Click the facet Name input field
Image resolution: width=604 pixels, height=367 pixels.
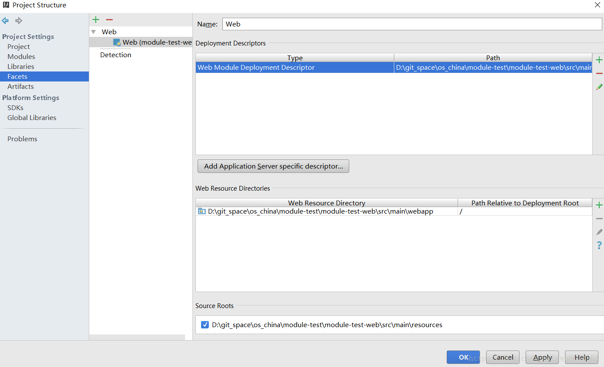click(412, 24)
